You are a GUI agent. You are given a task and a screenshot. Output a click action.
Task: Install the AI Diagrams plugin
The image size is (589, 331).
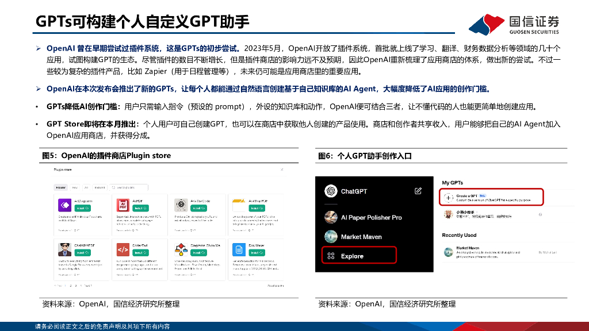84,208
